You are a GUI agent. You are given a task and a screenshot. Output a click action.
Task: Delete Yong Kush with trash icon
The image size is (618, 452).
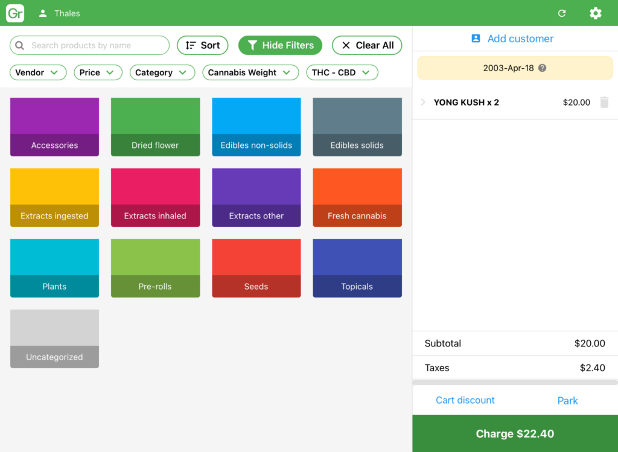[604, 103]
